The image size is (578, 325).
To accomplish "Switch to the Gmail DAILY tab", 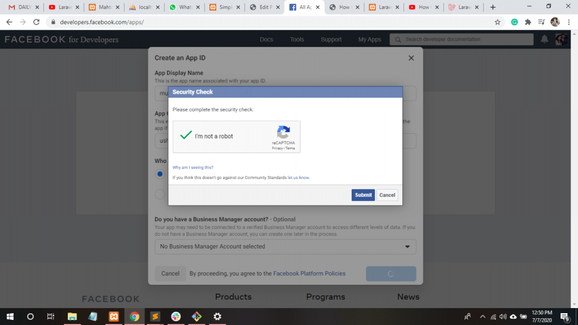I will (24, 7).
